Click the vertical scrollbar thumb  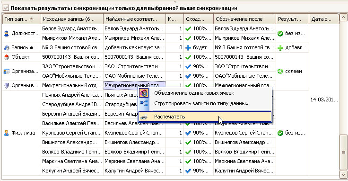pos(344,152)
